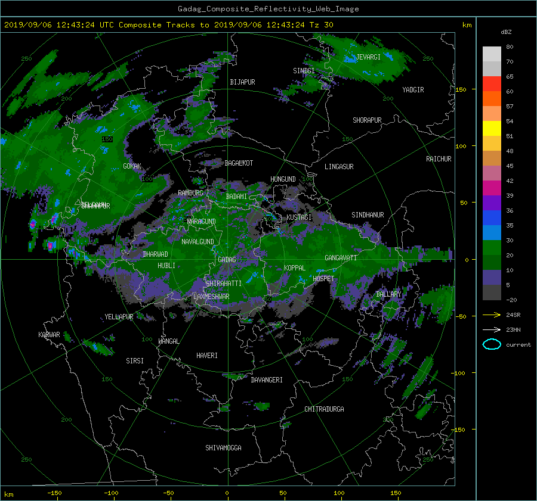Click the NARAGUND city label
Viewport: 537px width, 501px height.
(202, 222)
